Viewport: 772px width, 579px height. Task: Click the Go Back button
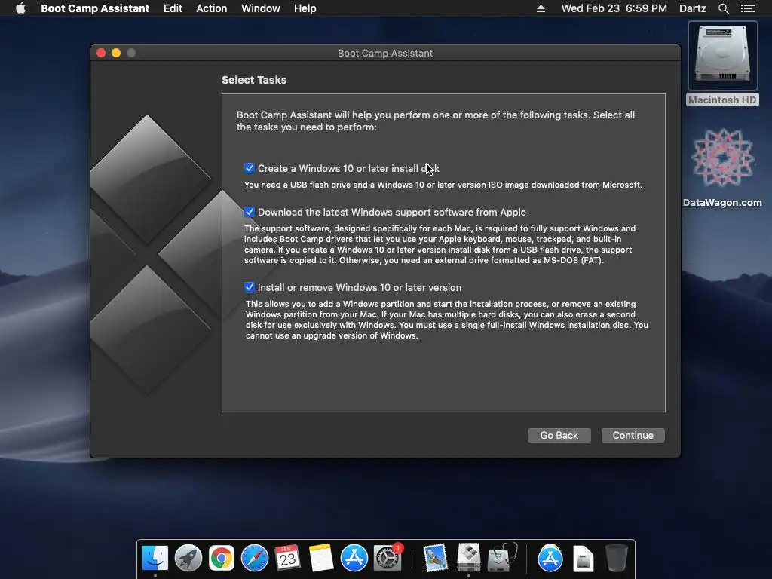click(559, 435)
